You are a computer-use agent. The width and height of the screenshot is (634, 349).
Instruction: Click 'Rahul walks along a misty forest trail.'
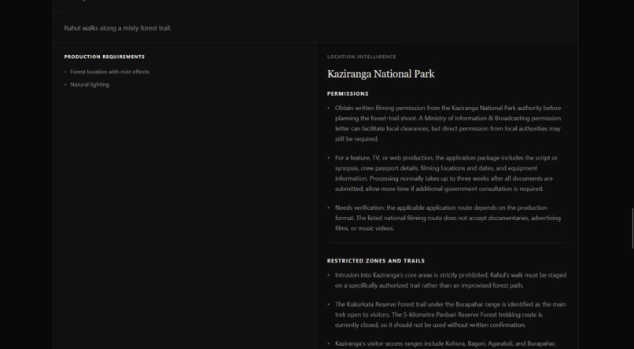118,28
